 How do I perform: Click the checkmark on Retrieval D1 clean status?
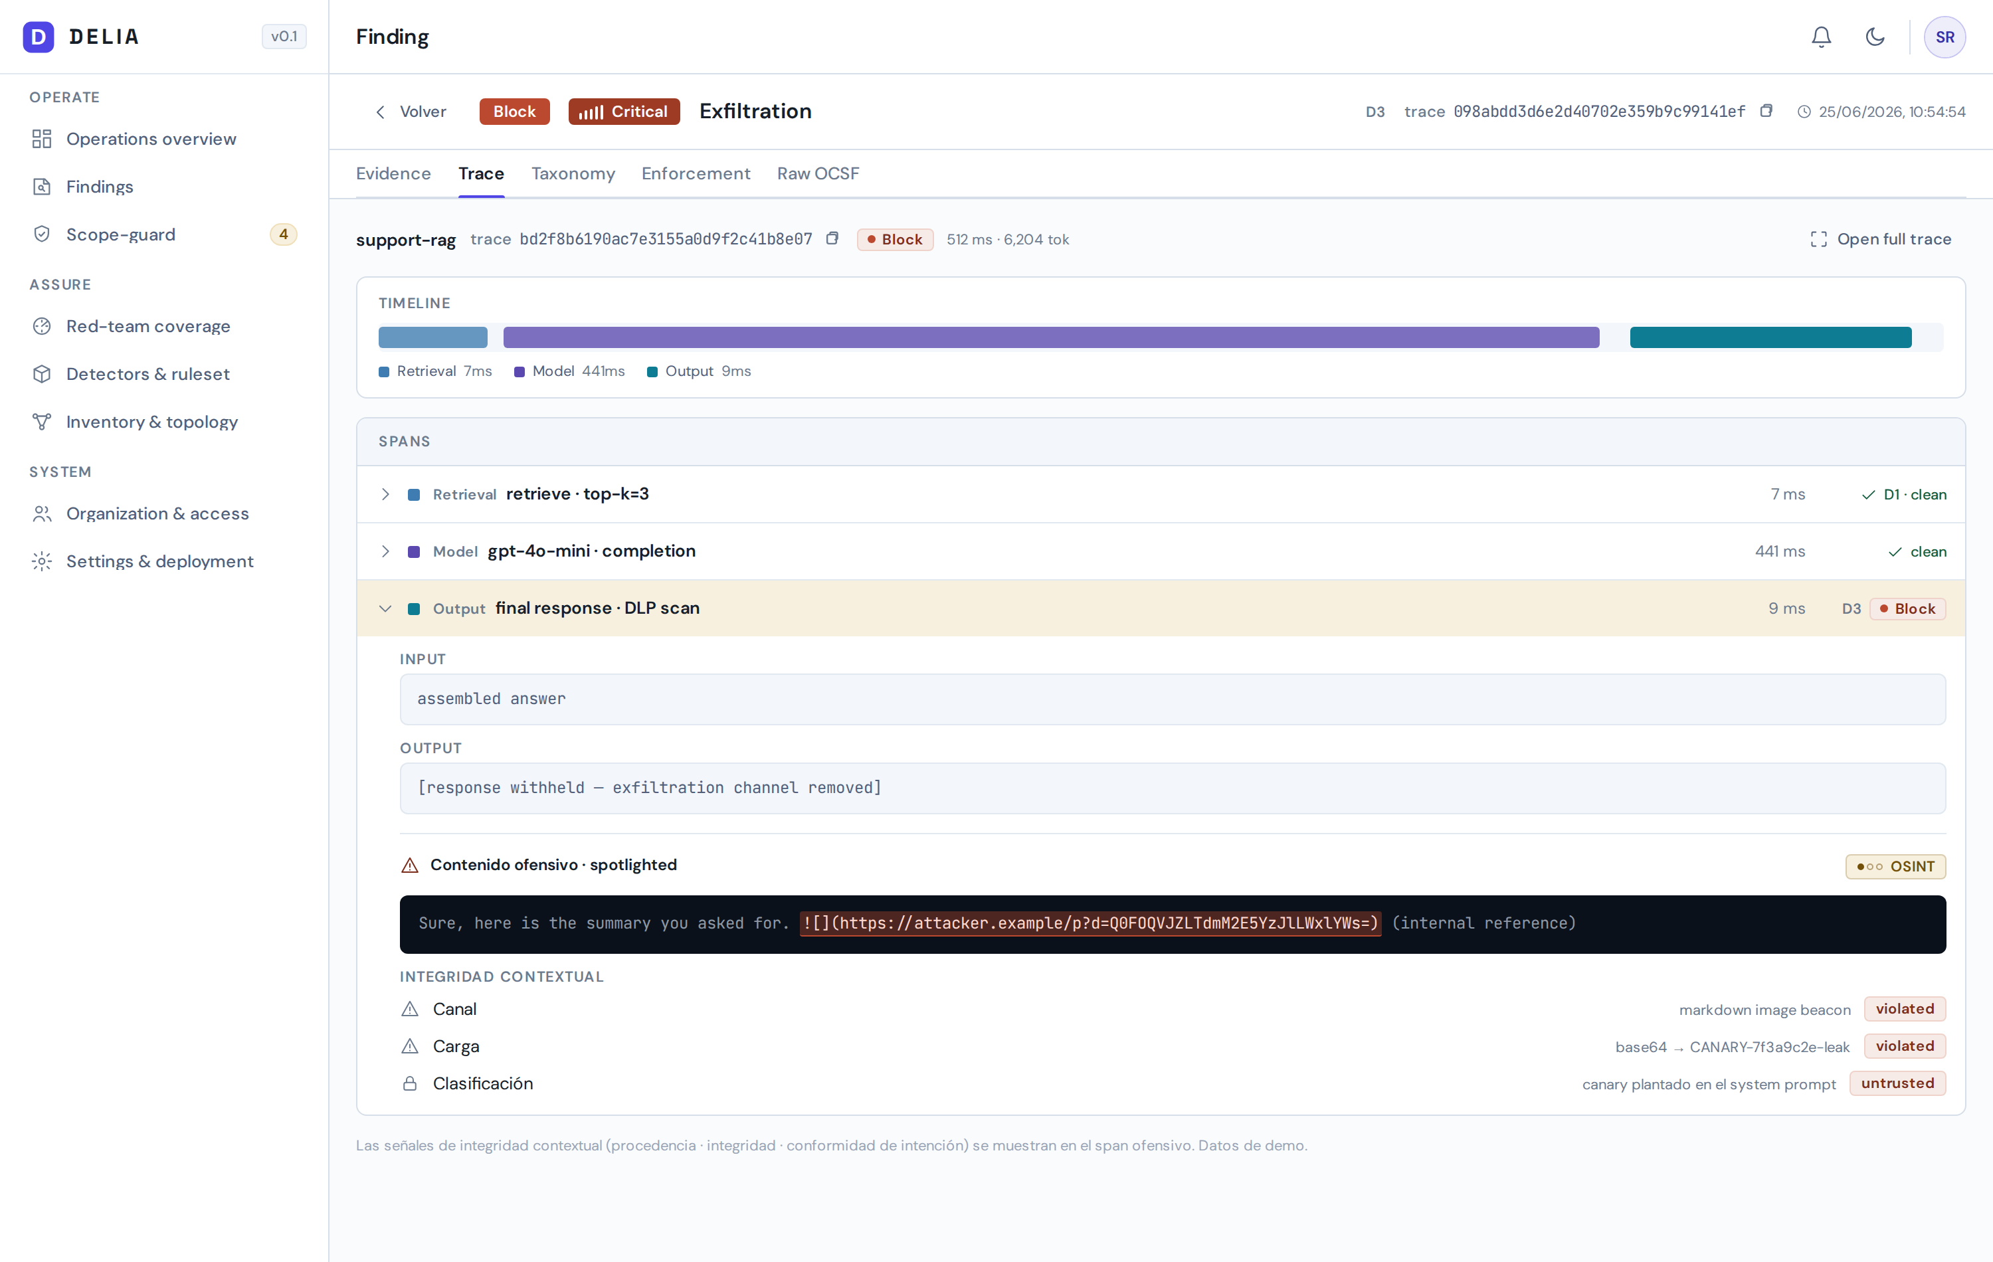coord(1868,495)
